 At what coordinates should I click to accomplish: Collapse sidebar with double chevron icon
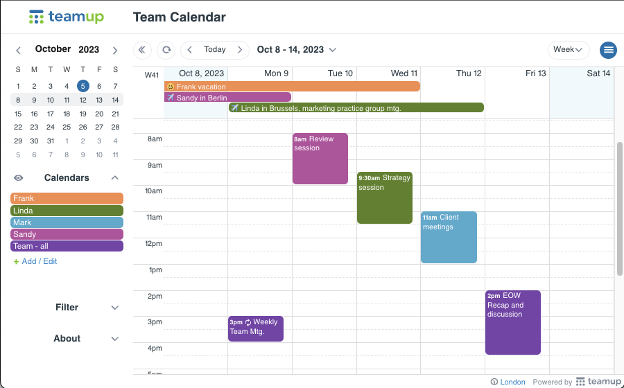(142, 50)
